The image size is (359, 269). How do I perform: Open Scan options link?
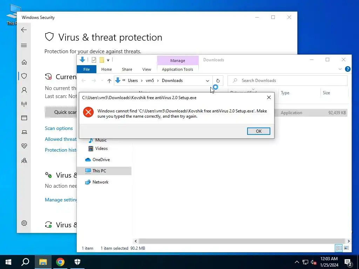[x=59, y=128]
